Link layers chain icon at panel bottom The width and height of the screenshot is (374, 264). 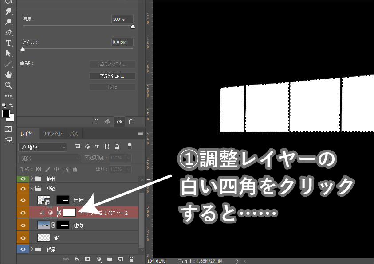coord(66,259)
